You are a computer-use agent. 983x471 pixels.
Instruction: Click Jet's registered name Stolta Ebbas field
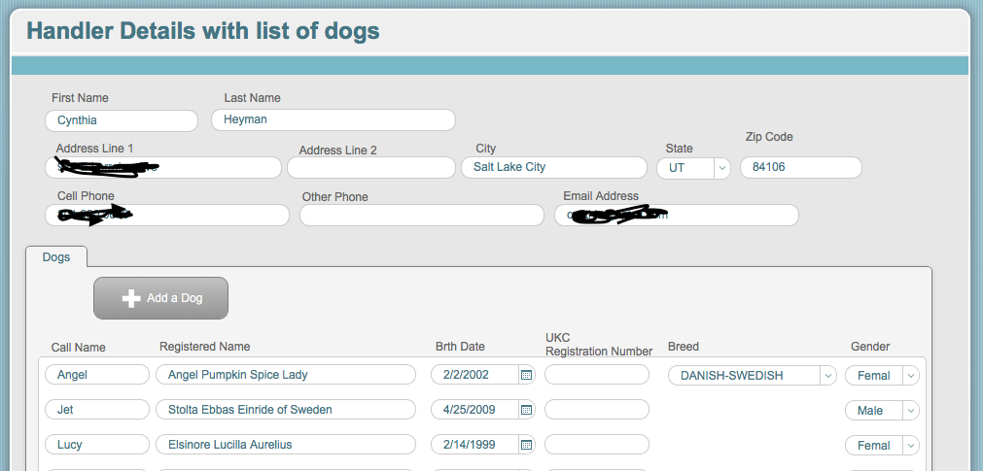(286, 410)
